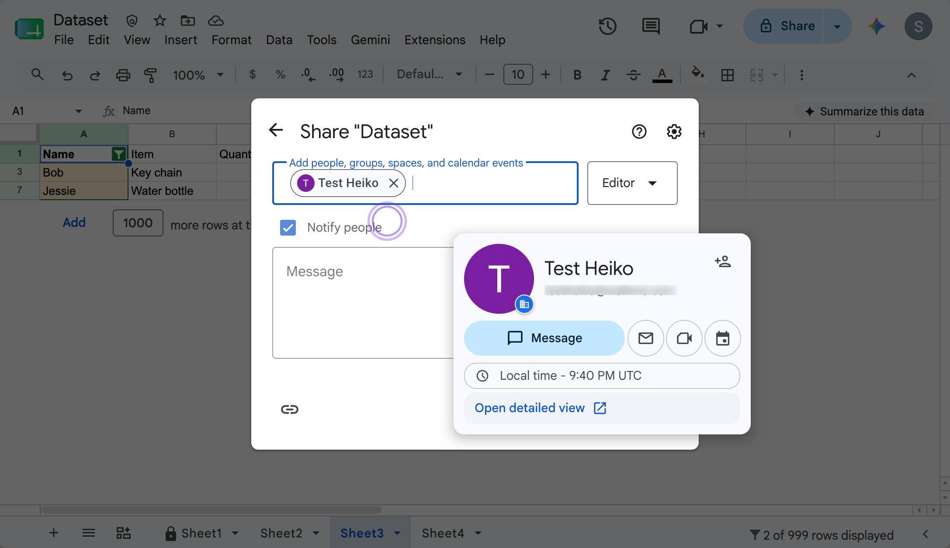Open fill color picker
The width and height of the screenshot is (950, 548).
click(697, 73)
